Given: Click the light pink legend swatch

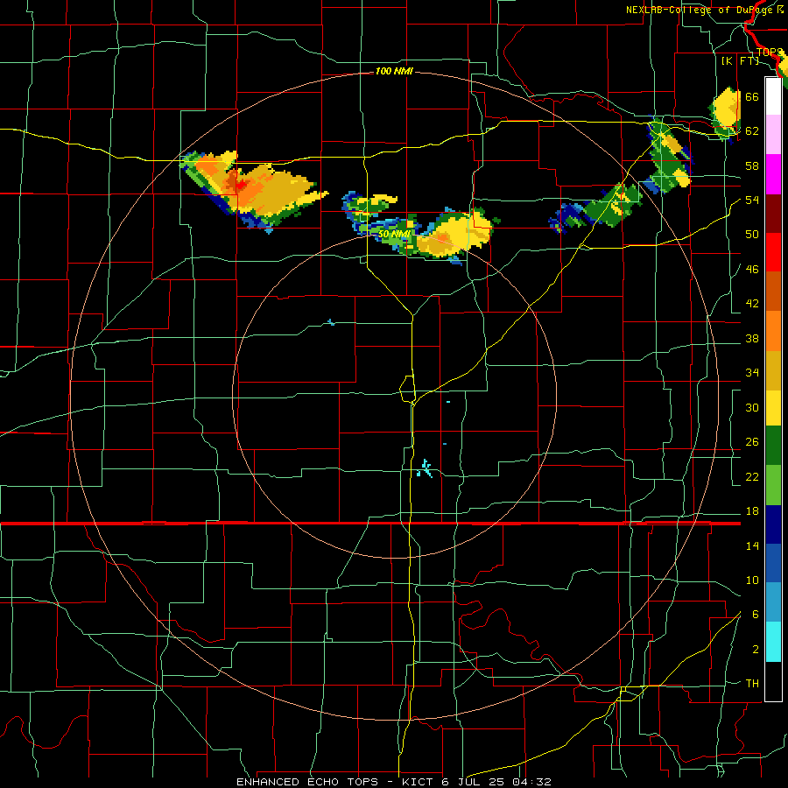Looking at the screenshot, I should [x=773, y=134].
